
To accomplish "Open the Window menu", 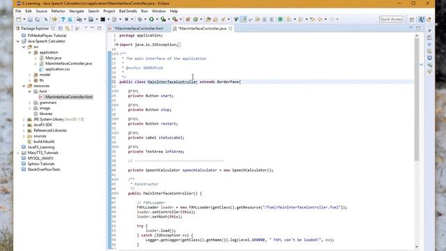I will tap(159, 11).
